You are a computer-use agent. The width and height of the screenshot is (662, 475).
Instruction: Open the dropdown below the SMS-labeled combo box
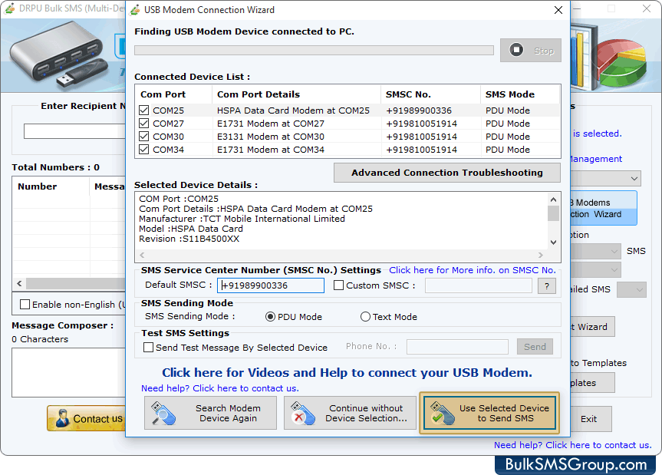click(x=614, y=269)
